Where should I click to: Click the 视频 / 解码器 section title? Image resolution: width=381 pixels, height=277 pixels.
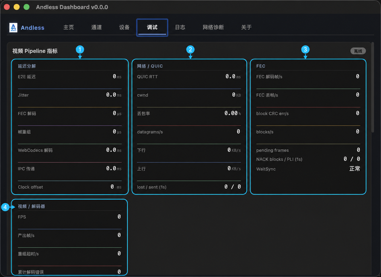click(x=31, y=206)
